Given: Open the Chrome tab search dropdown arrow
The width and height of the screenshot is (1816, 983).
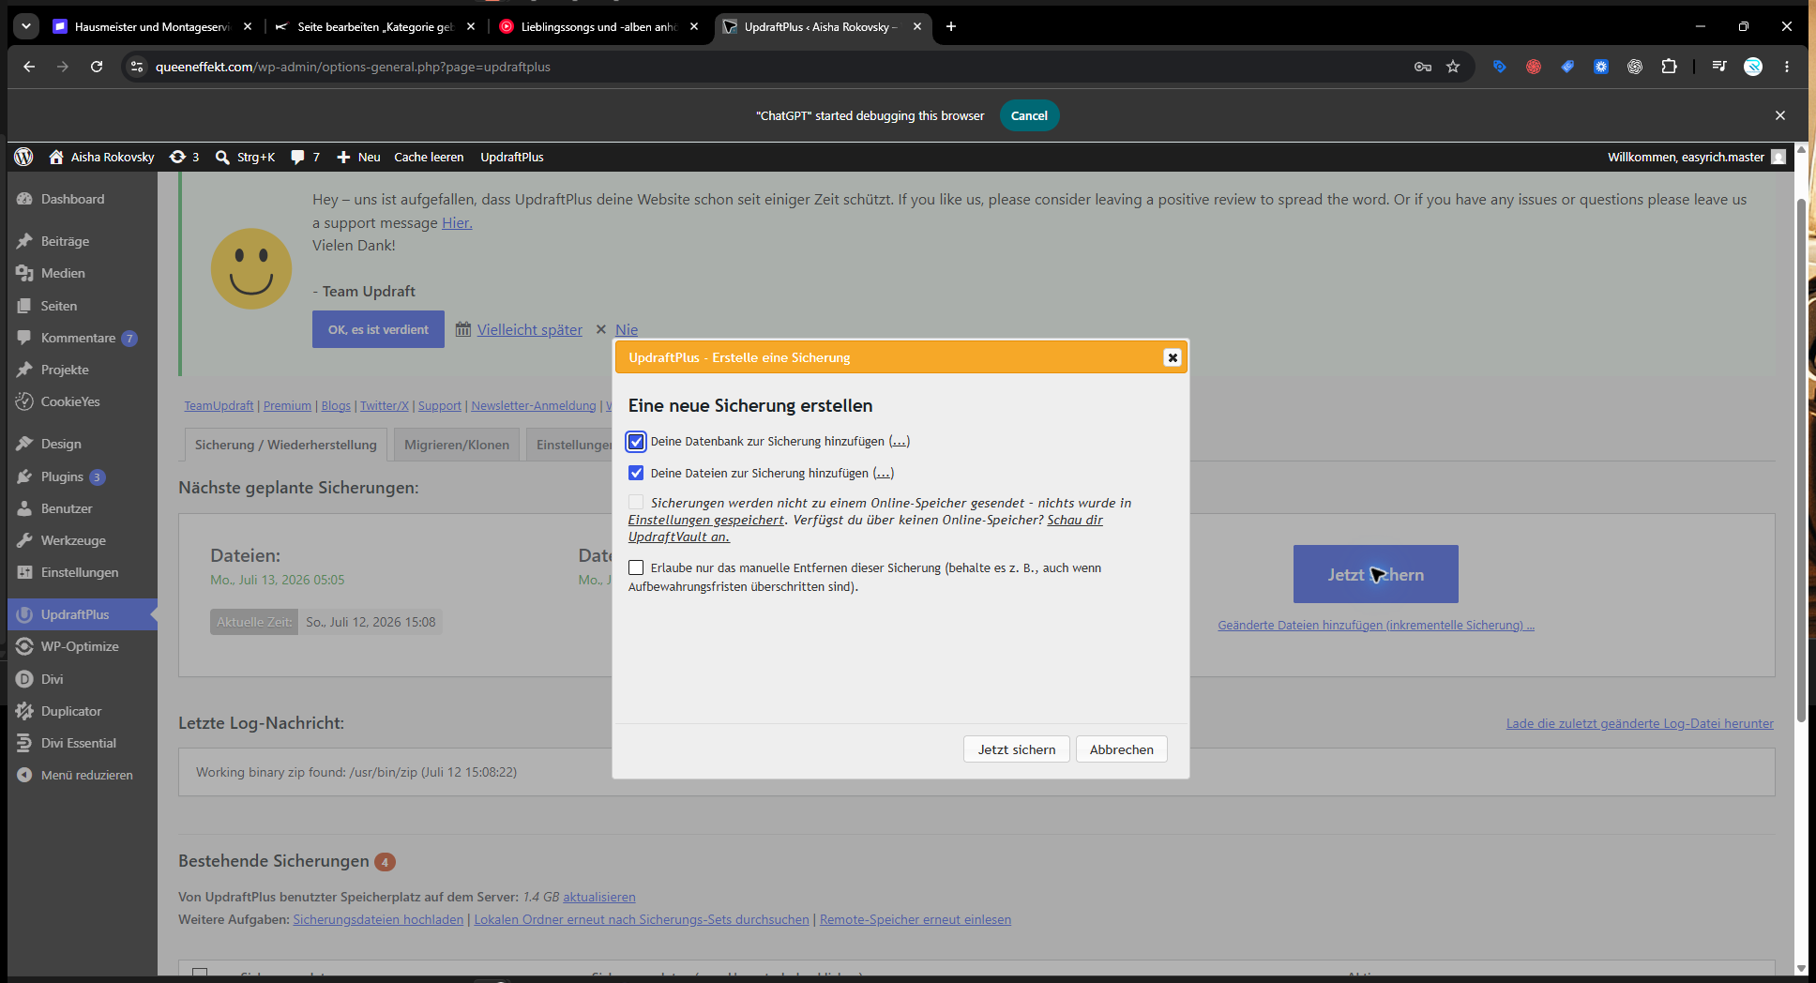Looking at the screenshot, I should tap(26, 26).
